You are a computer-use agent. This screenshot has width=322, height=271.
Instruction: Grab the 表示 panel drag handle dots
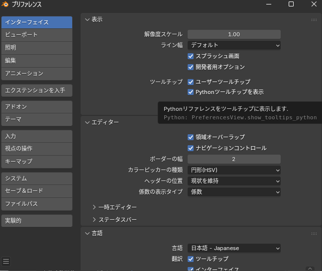(314, 20)
